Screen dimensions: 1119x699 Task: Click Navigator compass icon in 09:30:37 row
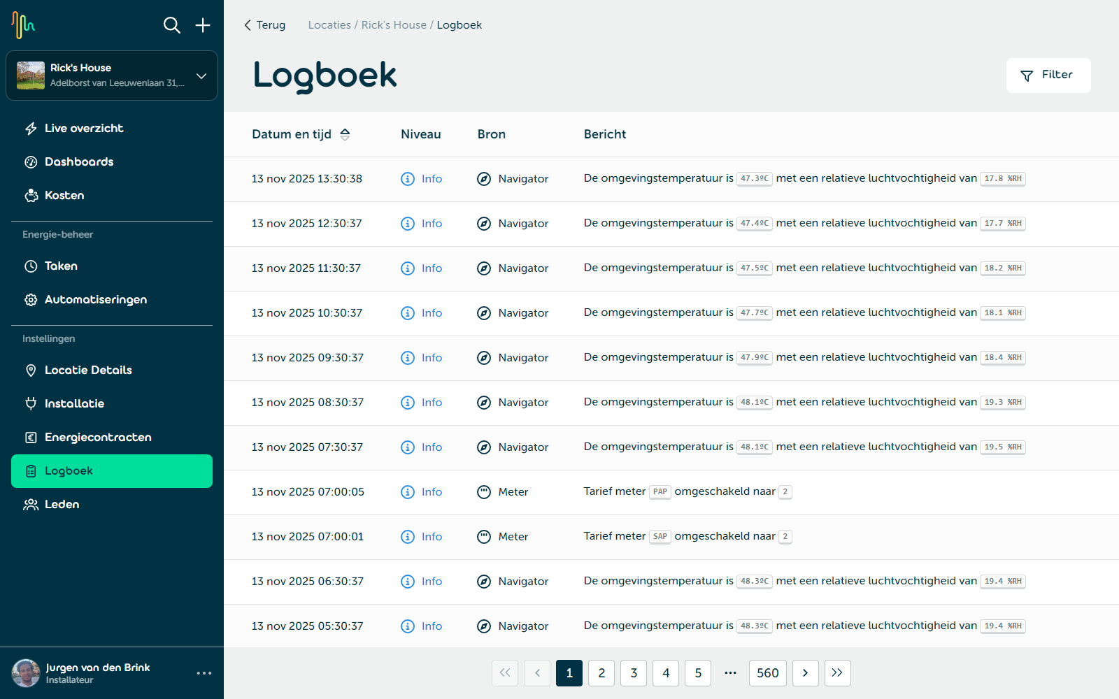click(484, 358)
